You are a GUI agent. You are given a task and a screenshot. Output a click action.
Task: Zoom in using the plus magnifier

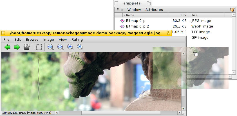(x=70, y=47)
